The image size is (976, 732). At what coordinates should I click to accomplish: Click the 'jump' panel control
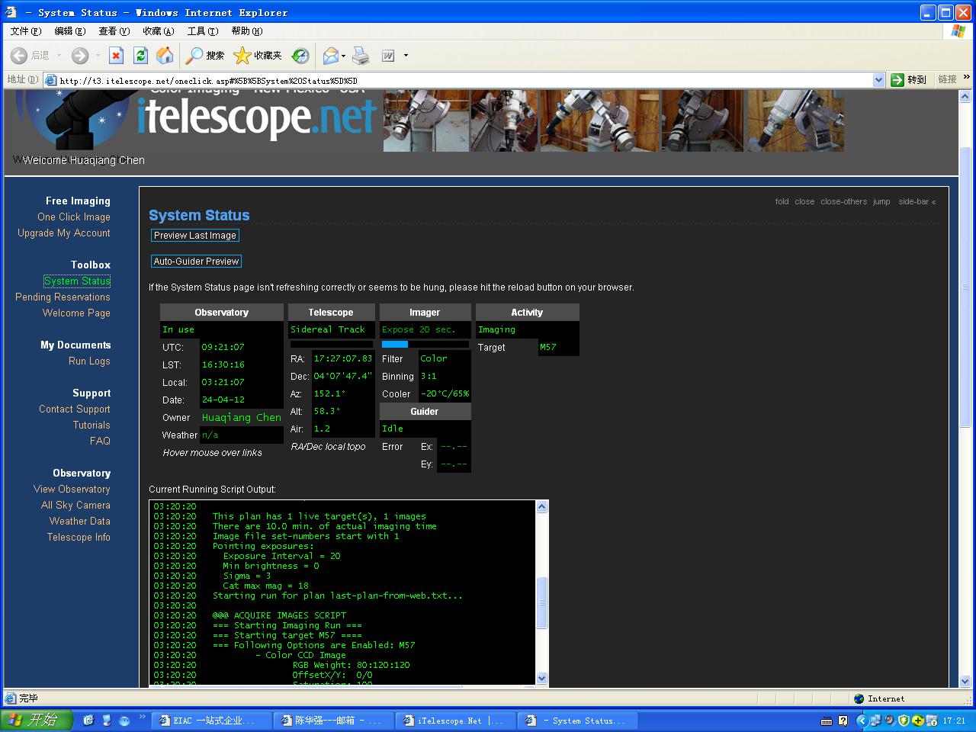[x=881, y=202]
